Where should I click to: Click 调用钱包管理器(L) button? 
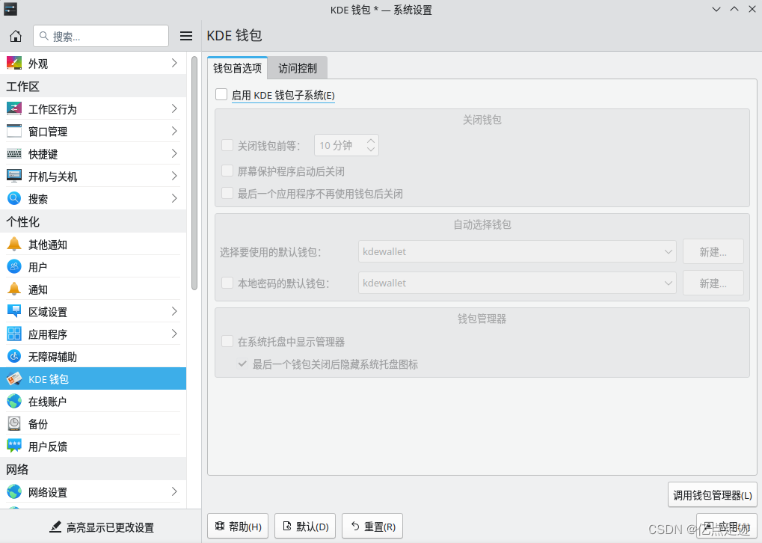click(713, 495)
